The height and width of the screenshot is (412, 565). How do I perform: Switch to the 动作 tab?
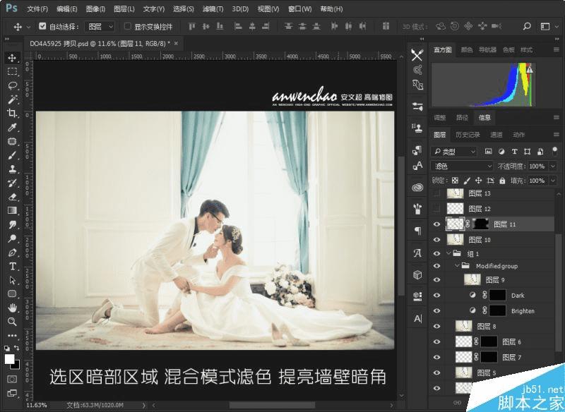point(518,135)
